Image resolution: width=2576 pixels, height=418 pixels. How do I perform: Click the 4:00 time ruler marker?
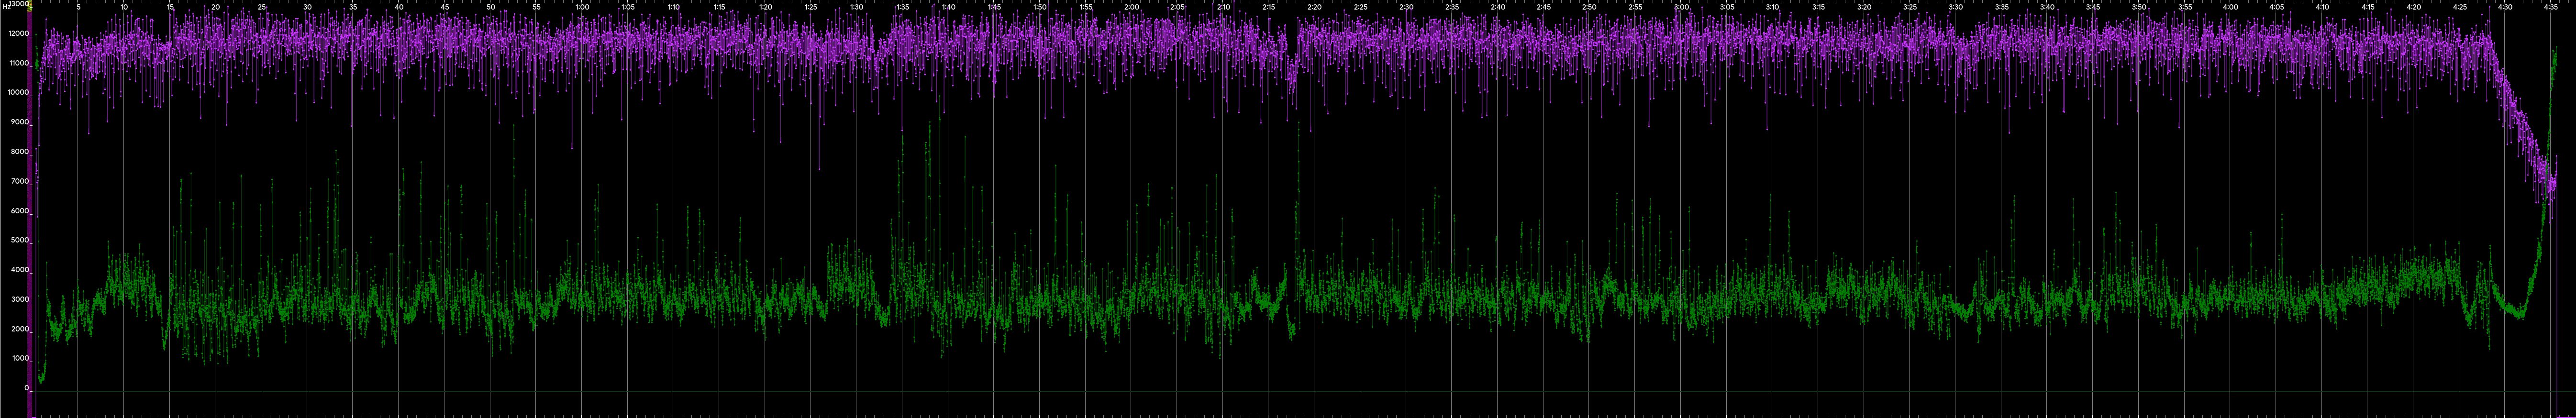point(2231,7)
